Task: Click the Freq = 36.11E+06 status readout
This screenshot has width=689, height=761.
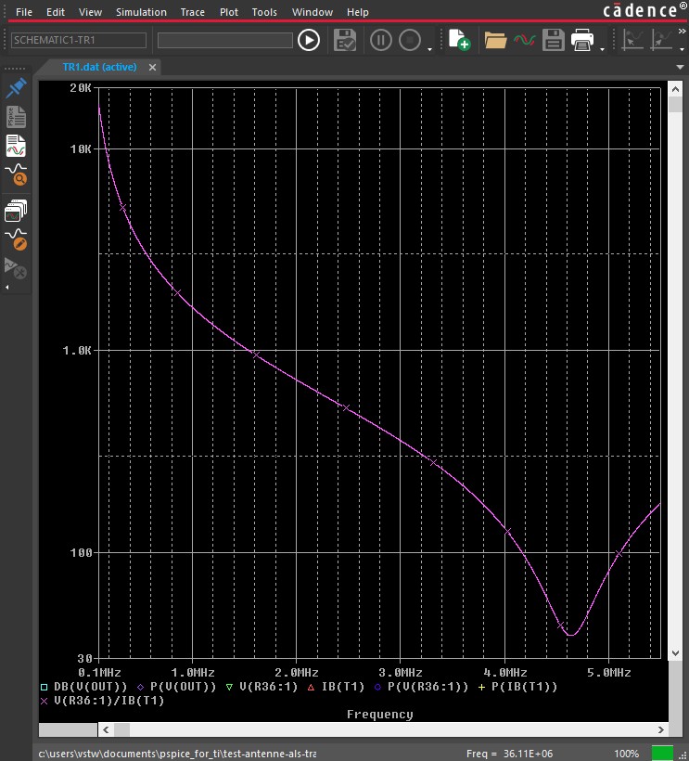Action: (509, 754)
